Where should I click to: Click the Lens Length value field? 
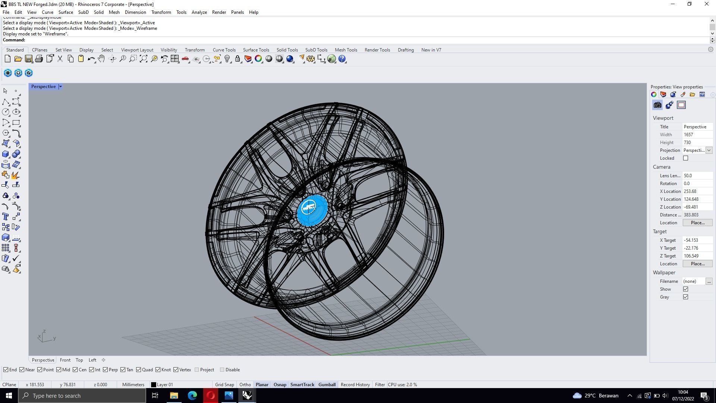[697, 176]
